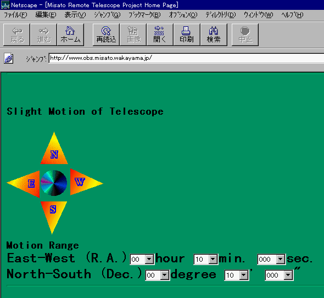Go to Home (ホーム) toolbar button
Viewport: 324px width, 298px height.
pyautogui.click(x=70, y=35)
